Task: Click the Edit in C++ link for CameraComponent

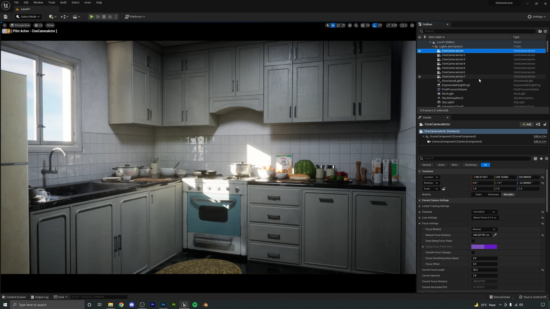Action: click(x=540, y=142)
